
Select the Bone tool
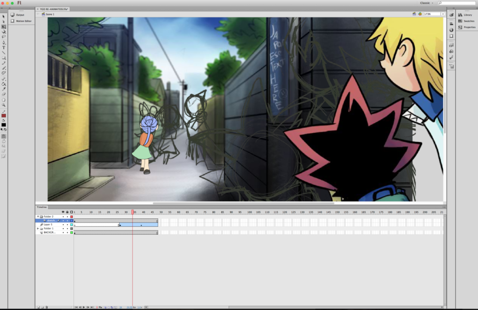tap(4, 79)
